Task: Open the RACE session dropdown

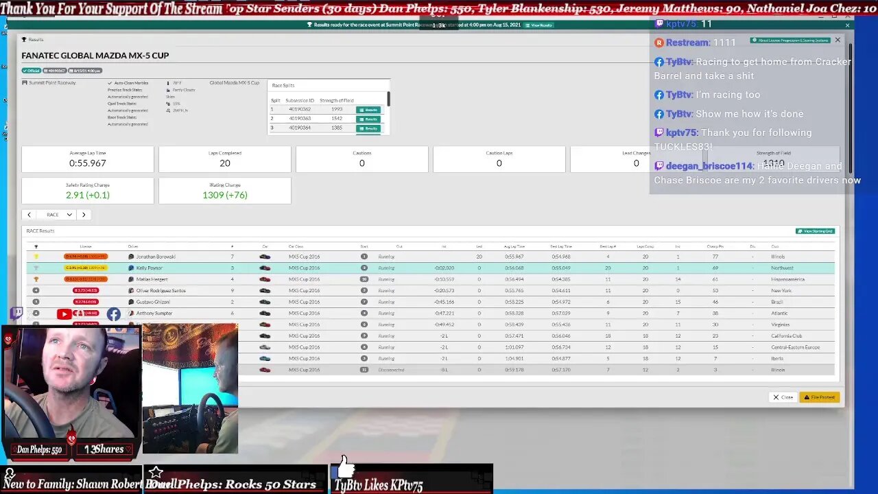Action: coord(56,215)
